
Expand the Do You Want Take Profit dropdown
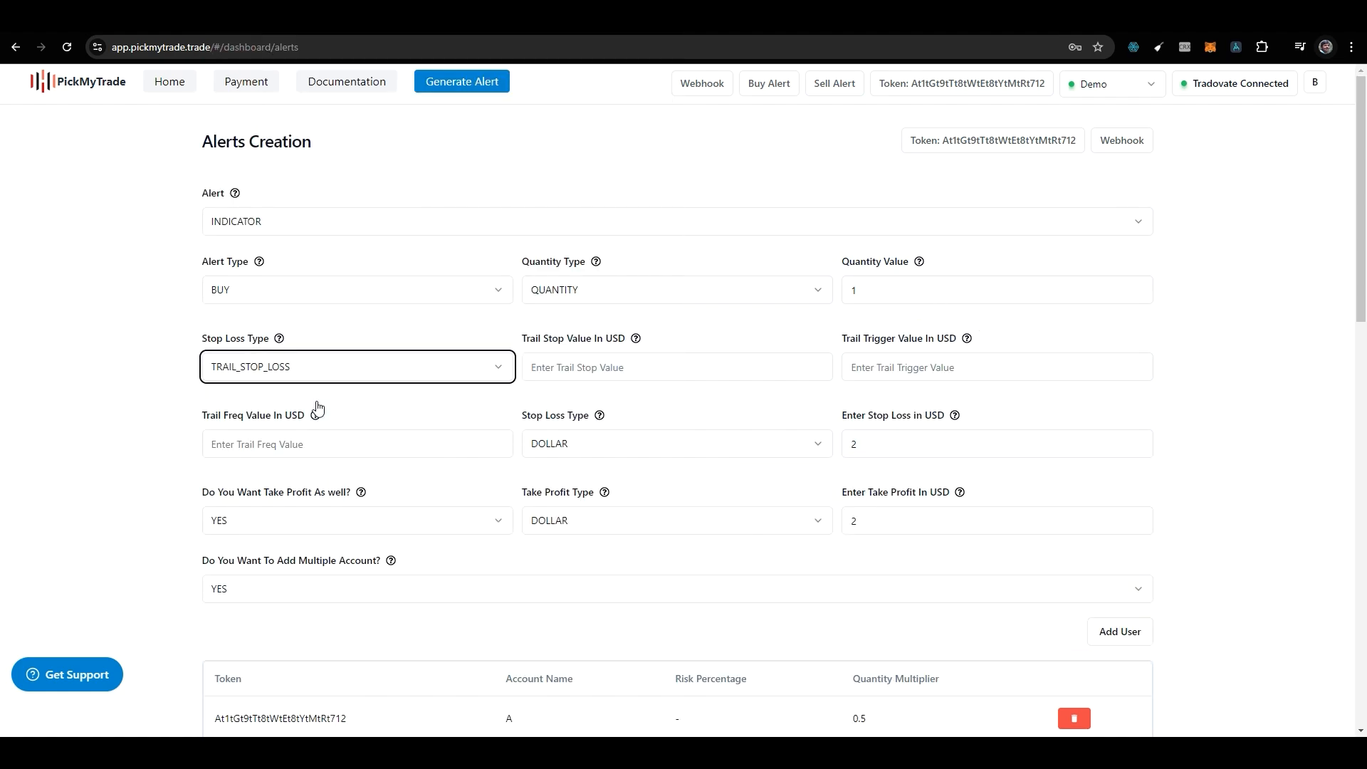click(x=357, y=520)
